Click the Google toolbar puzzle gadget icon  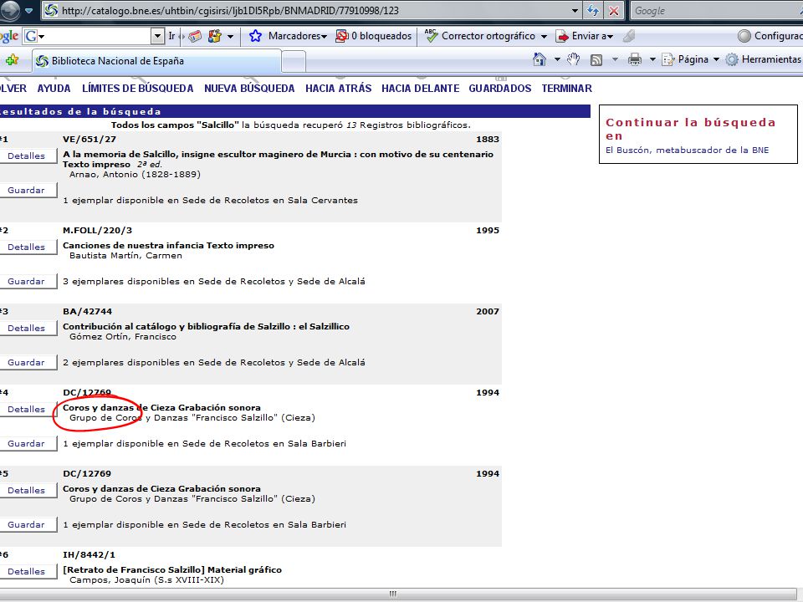tap(215, 36)
